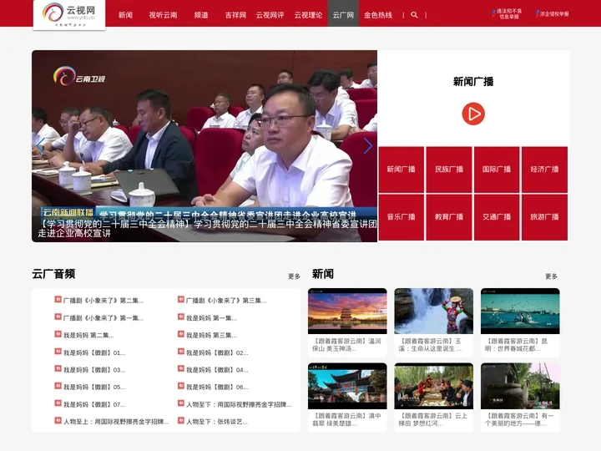Viewport: 601px width, 451px height.
Task: Click audio icon beside 我是妈妈【微剧】03
Action: coord(58,368)
